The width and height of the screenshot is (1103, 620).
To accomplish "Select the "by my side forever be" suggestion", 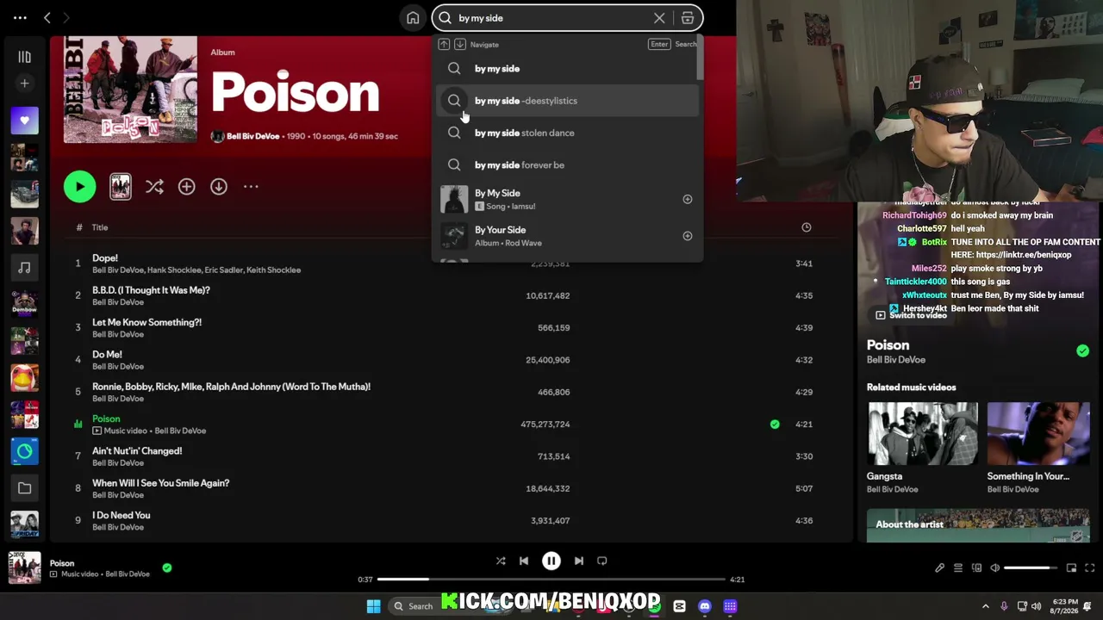I will [x=567, y=165].
